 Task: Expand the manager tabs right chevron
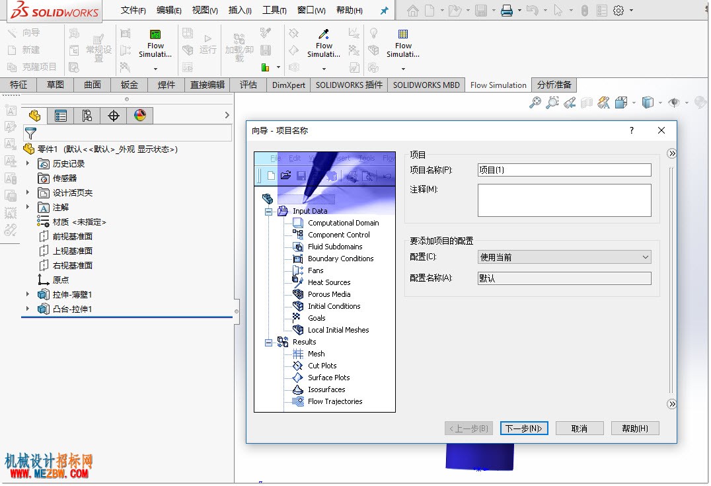tap(227, 115)
